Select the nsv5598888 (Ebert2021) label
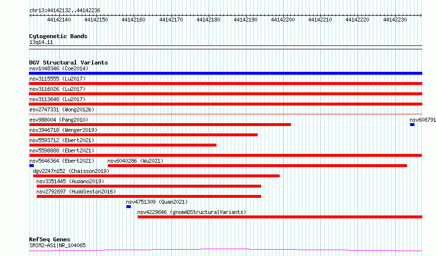This screenshot has height=256, width=436. coord(62,150)
